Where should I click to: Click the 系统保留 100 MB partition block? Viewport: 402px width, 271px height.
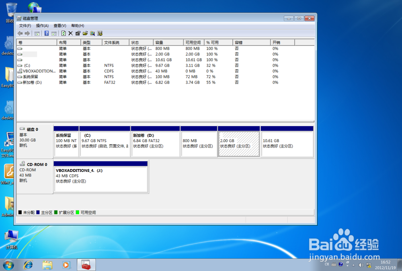(66, 143)
